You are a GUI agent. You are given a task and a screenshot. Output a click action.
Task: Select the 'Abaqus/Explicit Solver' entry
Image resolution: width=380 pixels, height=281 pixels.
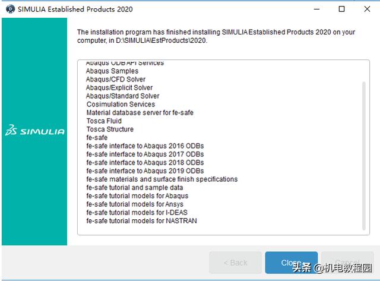click(119, 87)
